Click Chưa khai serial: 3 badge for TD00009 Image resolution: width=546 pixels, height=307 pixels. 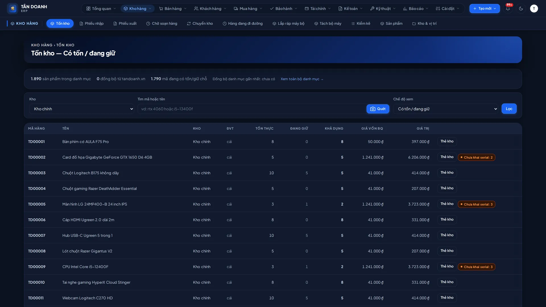pyautogui.click(x=477, y=267)
